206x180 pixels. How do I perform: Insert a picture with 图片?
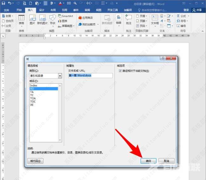[32, 20]
